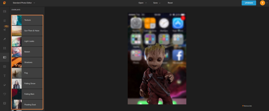The width and height of the screenshot is (269, 111).
Task: Click the Remove Ads link
Action: tap(247, 106)
